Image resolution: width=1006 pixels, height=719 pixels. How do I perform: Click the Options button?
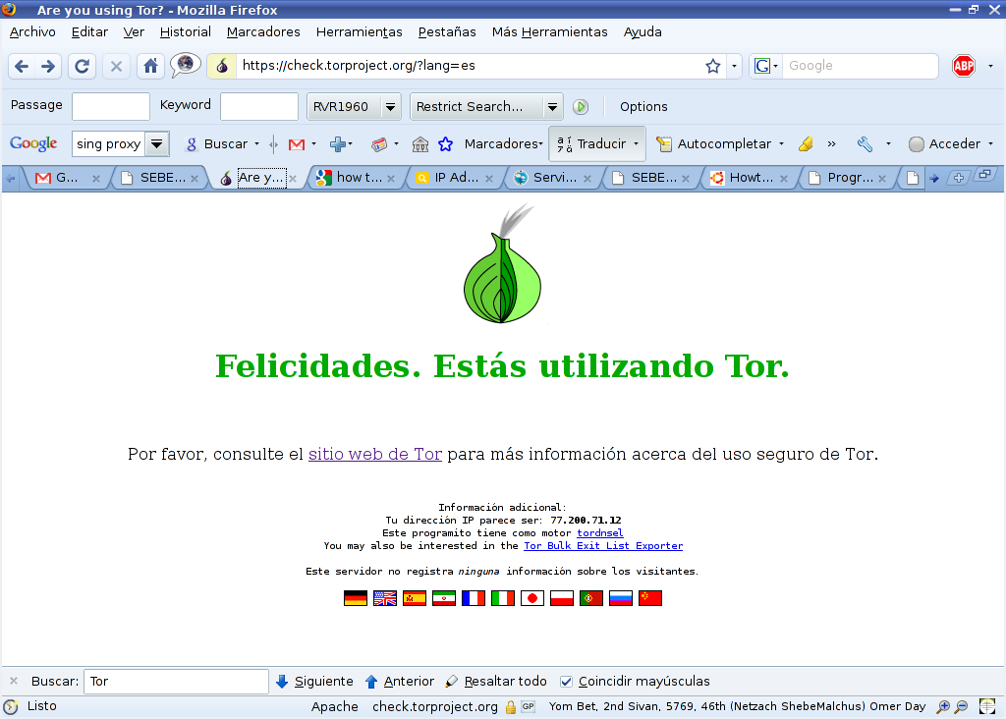click(643, 106)
